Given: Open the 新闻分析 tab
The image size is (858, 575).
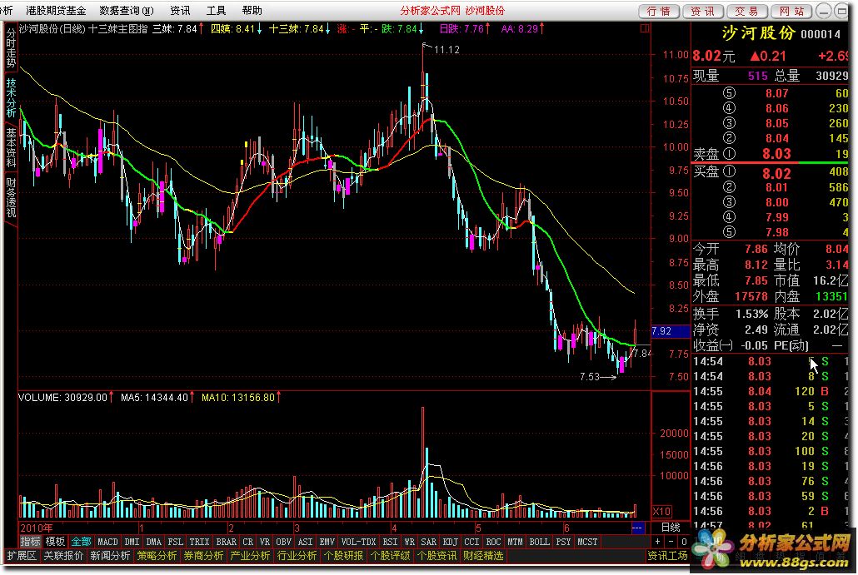Looking at the screenshot, I should pos(110,556).
